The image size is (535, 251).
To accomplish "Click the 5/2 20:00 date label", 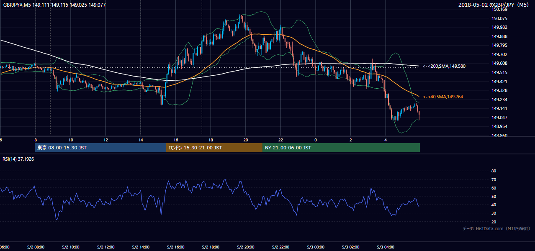I will pos(246,247).
